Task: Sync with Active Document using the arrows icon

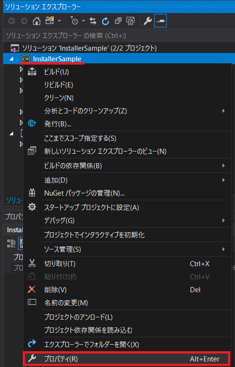Action: [93, 21]
